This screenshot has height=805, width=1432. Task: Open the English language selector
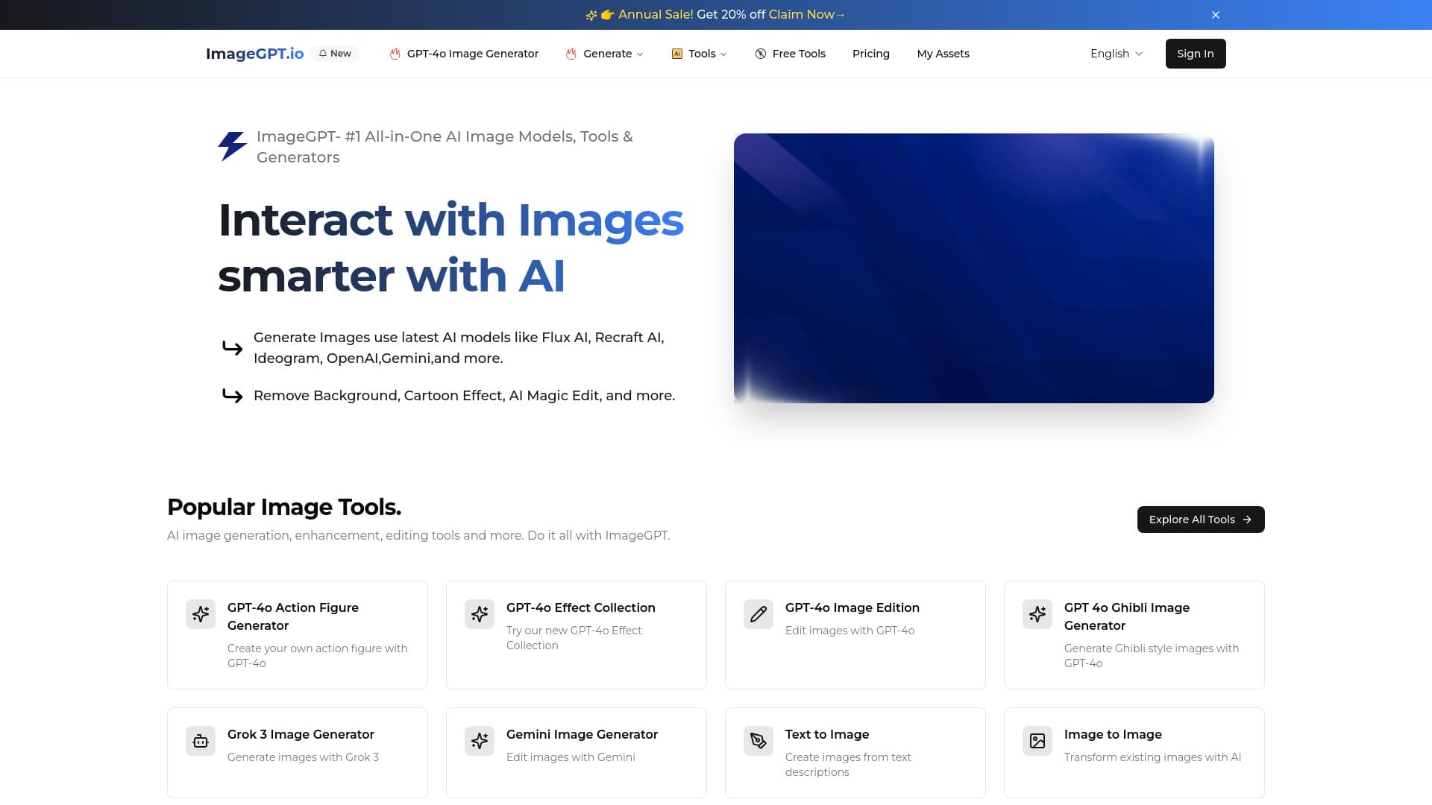[1115, 53]
